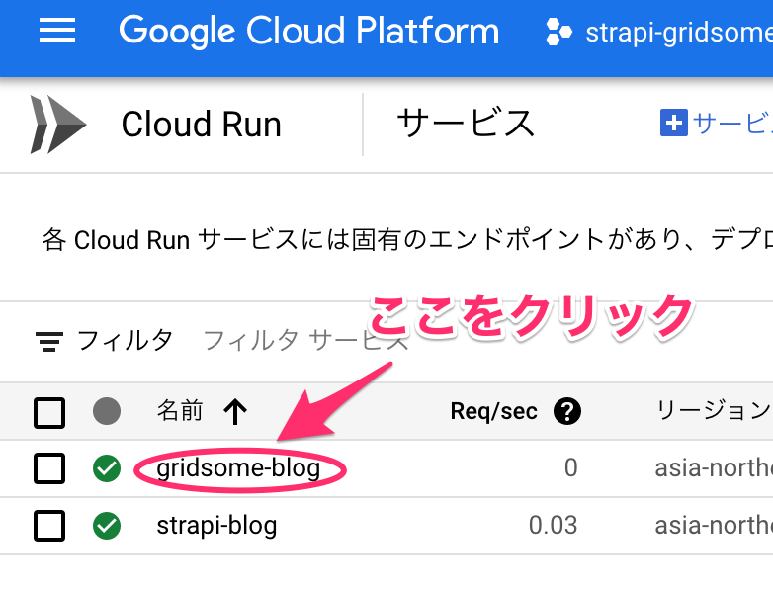Click gridsome-blog green status check icon
Image resolution: width=773 pixels, height=591 pixels.
coord(107,468)
